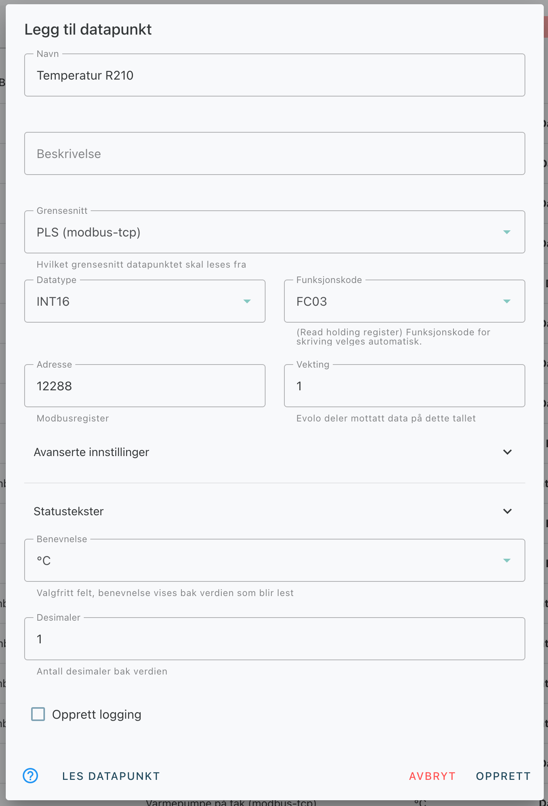This screenshot has width=548, height=806.
Task: Click the Statustekster chevron icon
Action: 507,511
